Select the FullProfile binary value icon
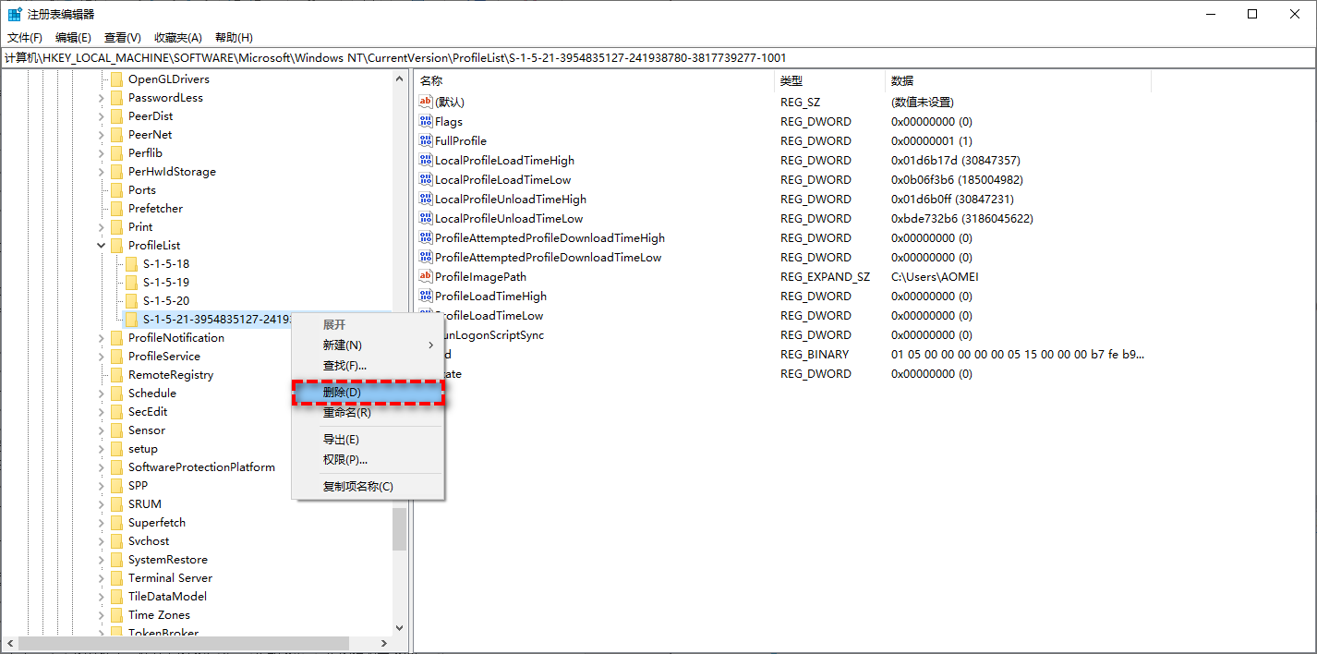 426,140
